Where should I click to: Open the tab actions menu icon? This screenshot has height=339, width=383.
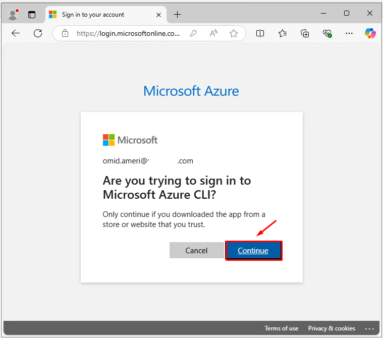click(32, 15)
